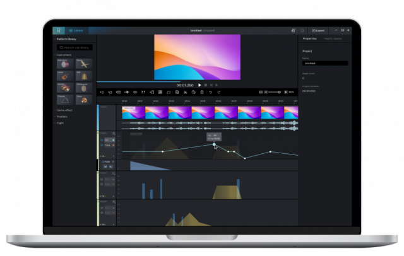Click the trash delete icon in the toolbar

point(202,92)
